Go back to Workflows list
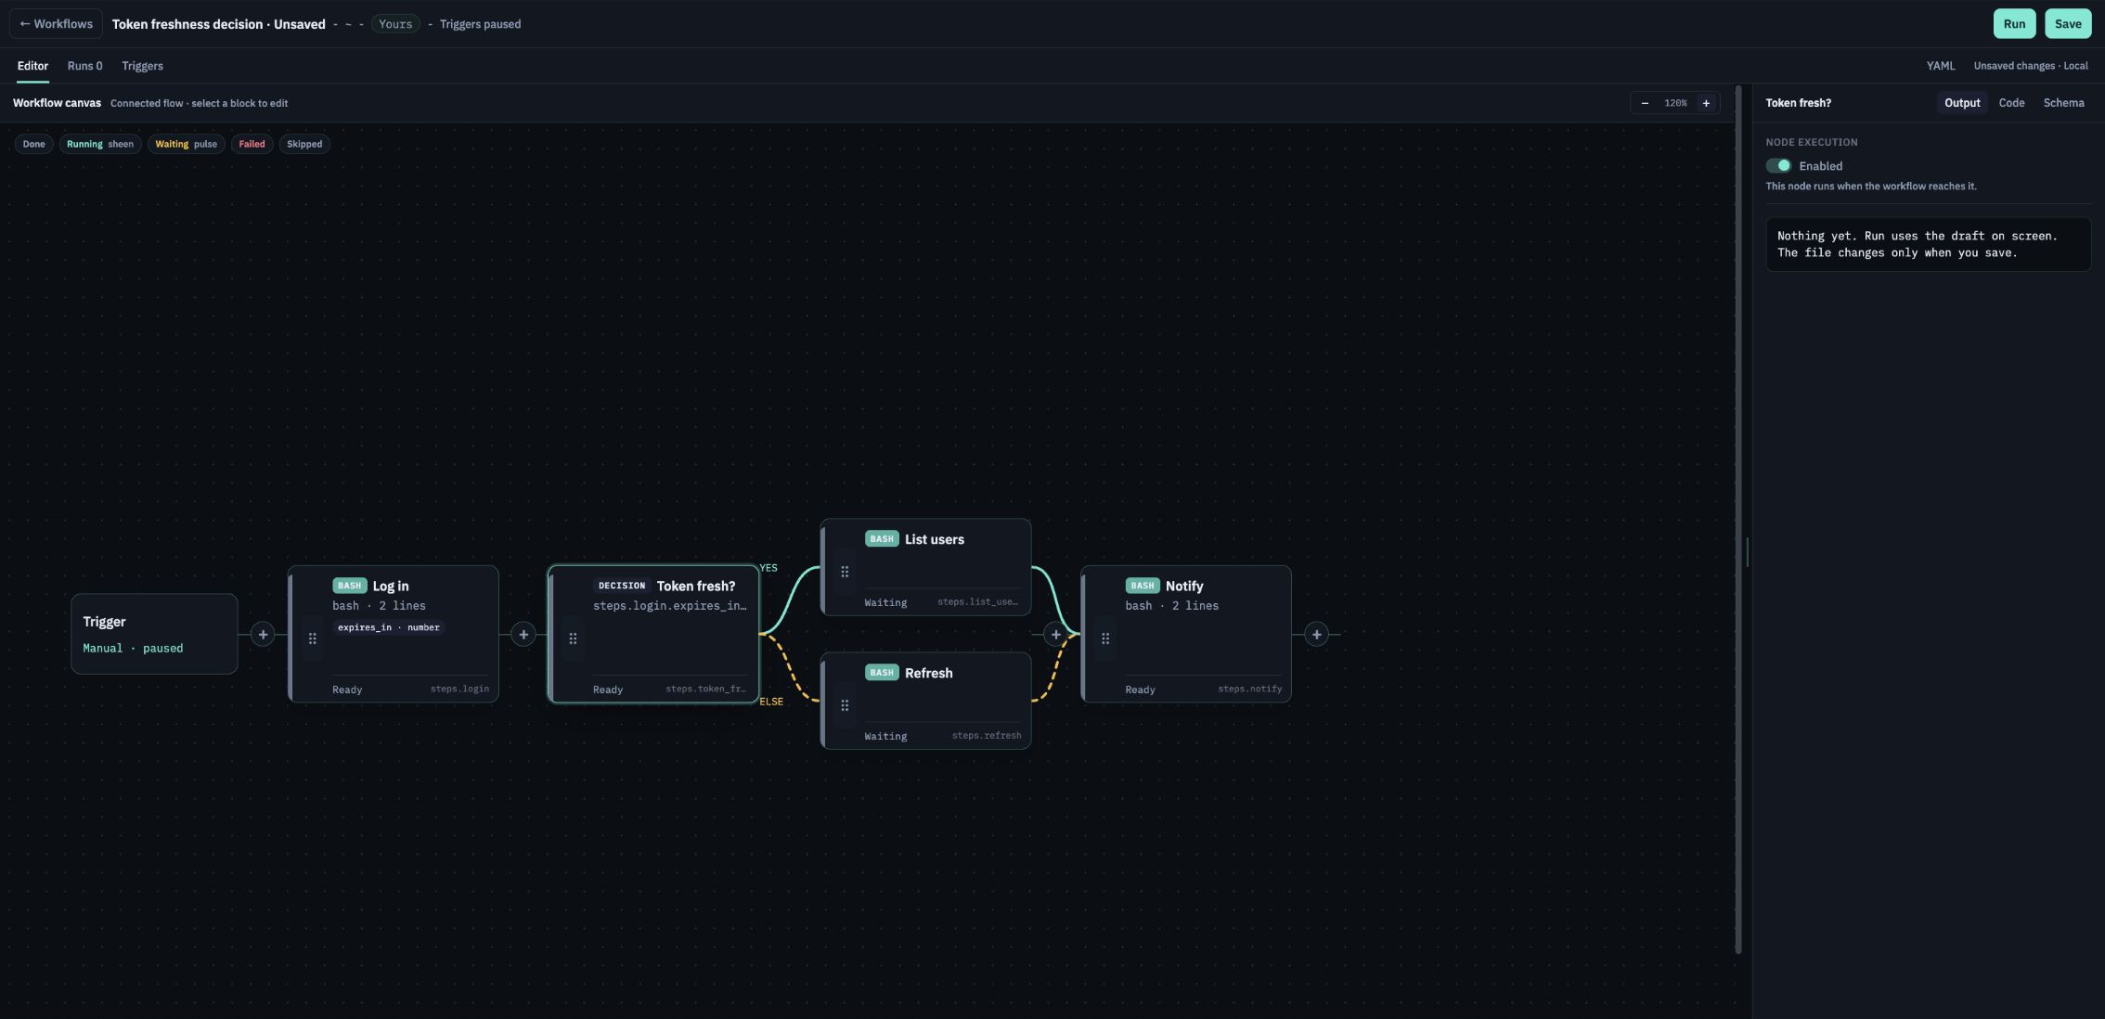Viewport: 2105px width, 1019px height. 57,24
